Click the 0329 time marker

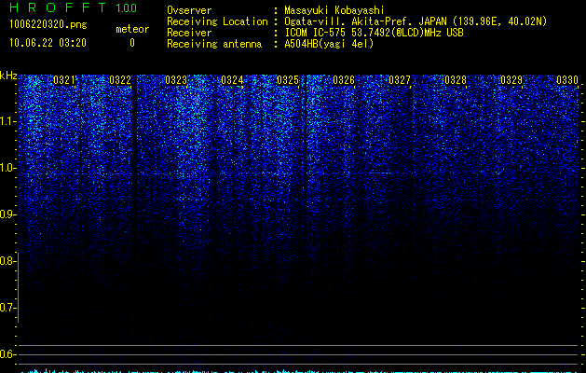(511, 80)
